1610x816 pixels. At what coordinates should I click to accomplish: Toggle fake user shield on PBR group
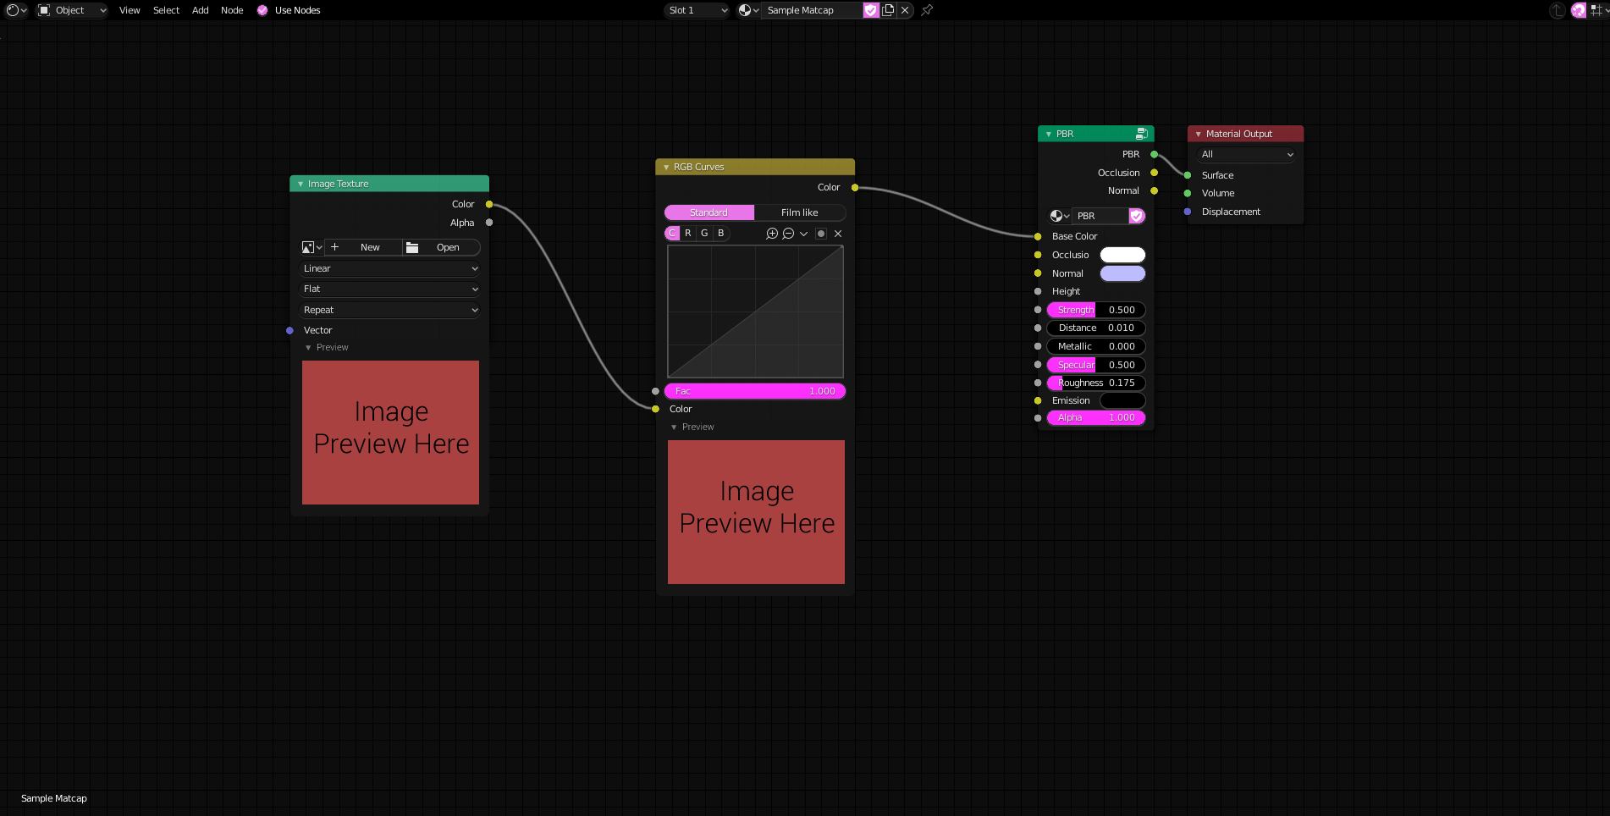pos(1137,216)
